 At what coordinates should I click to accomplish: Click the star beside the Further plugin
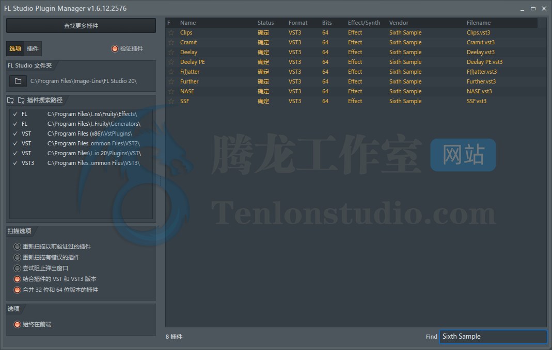pyautogui.click(x=171, y=82)
